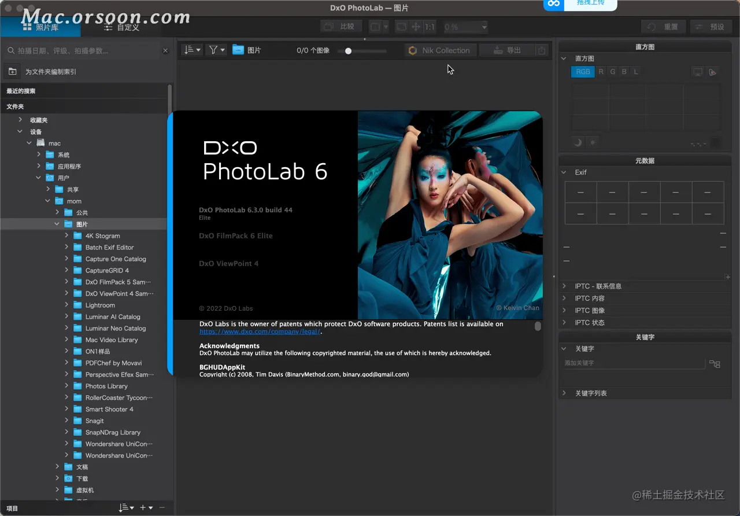Image resolution: width=740 pixels, height=516 pixels.
Task: Click the fit-to-screen zoom icon
Action: 401,27
